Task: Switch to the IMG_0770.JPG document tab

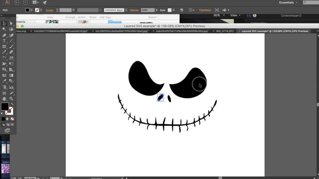Action: (x=225, y=31)
